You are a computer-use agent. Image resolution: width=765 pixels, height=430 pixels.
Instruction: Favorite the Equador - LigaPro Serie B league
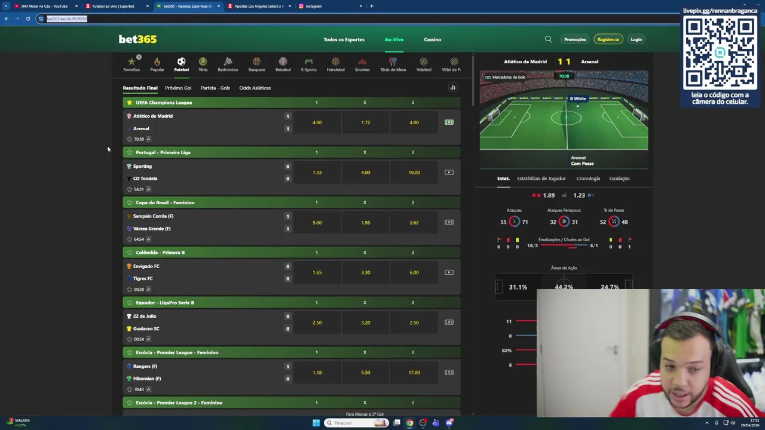coord(129,303)
